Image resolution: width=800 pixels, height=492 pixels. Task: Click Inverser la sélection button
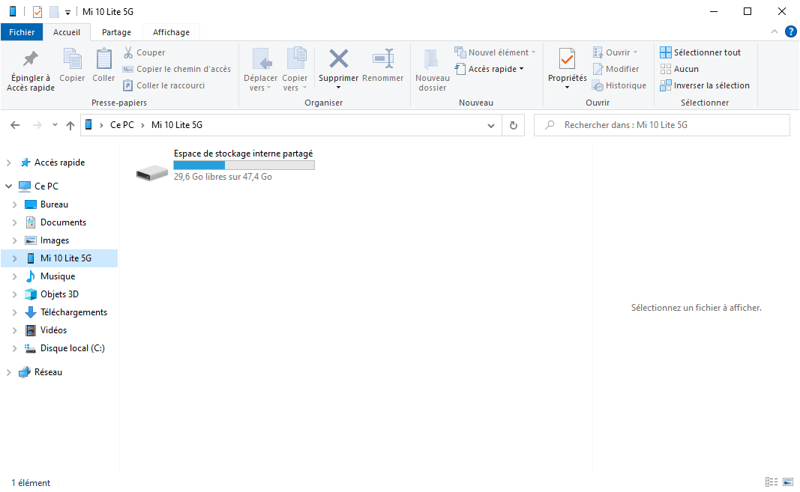[705, 85]
